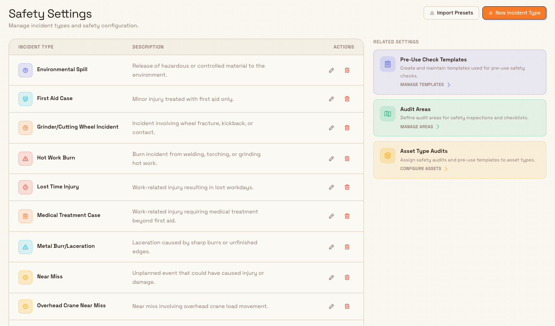This screenshot has width=555, height=326.
Task: Click the yellow icon beside Near Miss
Action: pyautogui.click(x=25, y=278)
